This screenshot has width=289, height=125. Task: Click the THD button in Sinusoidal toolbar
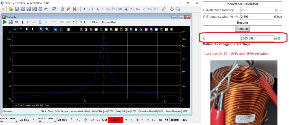point(54,22)
